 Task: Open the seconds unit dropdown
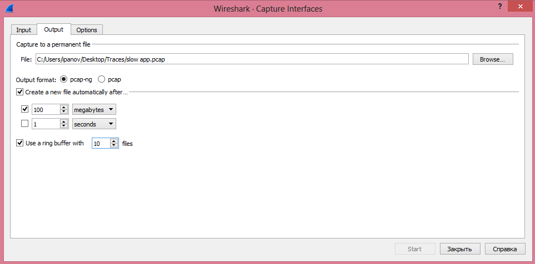pos(94,124)
